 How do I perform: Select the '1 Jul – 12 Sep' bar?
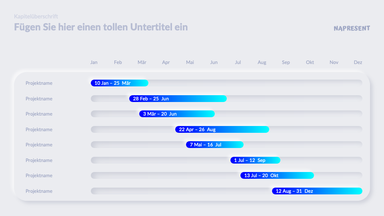coord(255,160)
